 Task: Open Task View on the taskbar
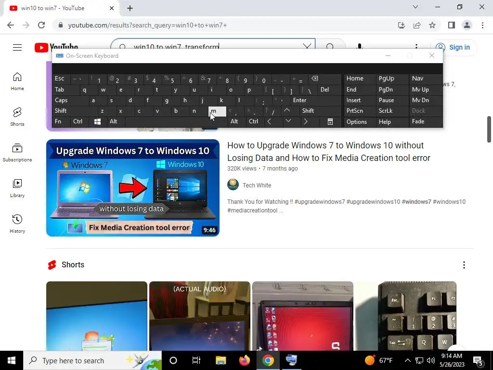click(x=196, y=360)
